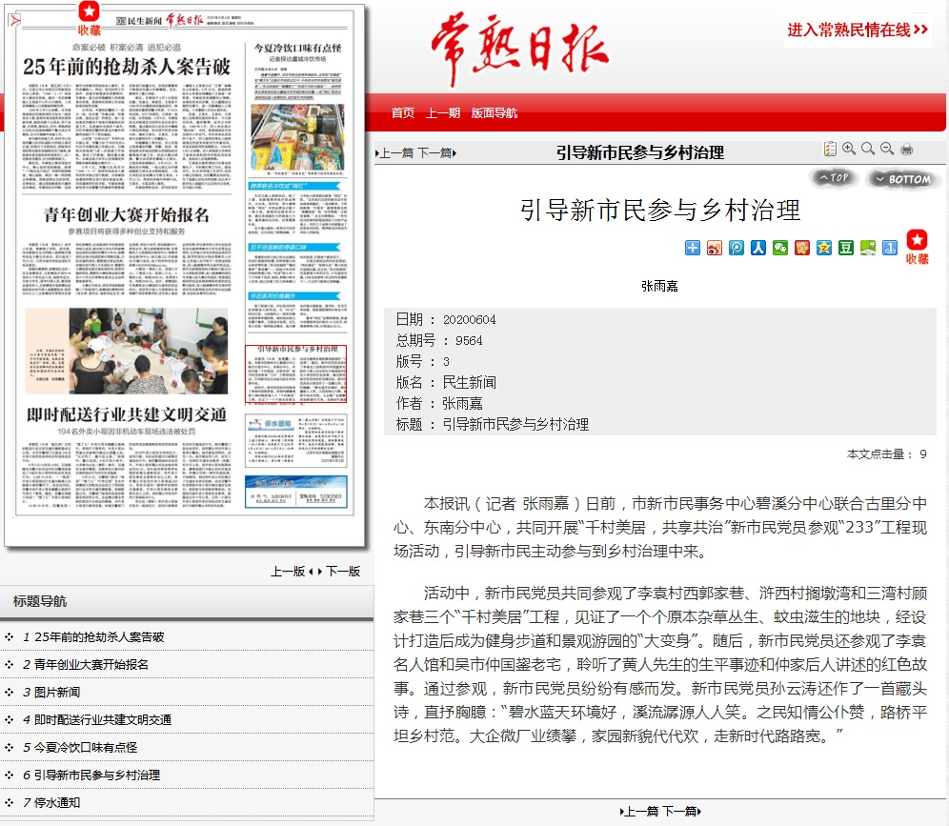Click the zoom in magnifier icon
949x826 pixels.
[x=849, y=149]
